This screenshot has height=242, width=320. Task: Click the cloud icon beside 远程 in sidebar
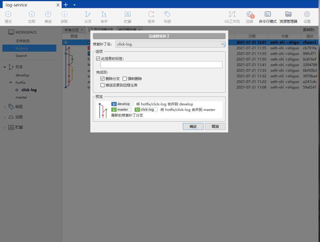11,117
